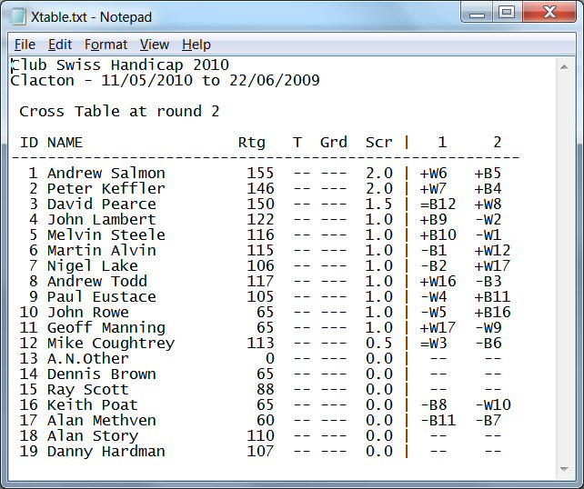Image resolution: width=584 pixels, height=489 pixels.
Task: Click rating '155' in Andrew Salmon's row
Action: point(260,173)
